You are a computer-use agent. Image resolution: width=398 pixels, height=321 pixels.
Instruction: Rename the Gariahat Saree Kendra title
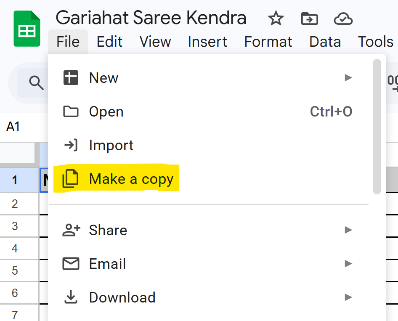point(151,18)
